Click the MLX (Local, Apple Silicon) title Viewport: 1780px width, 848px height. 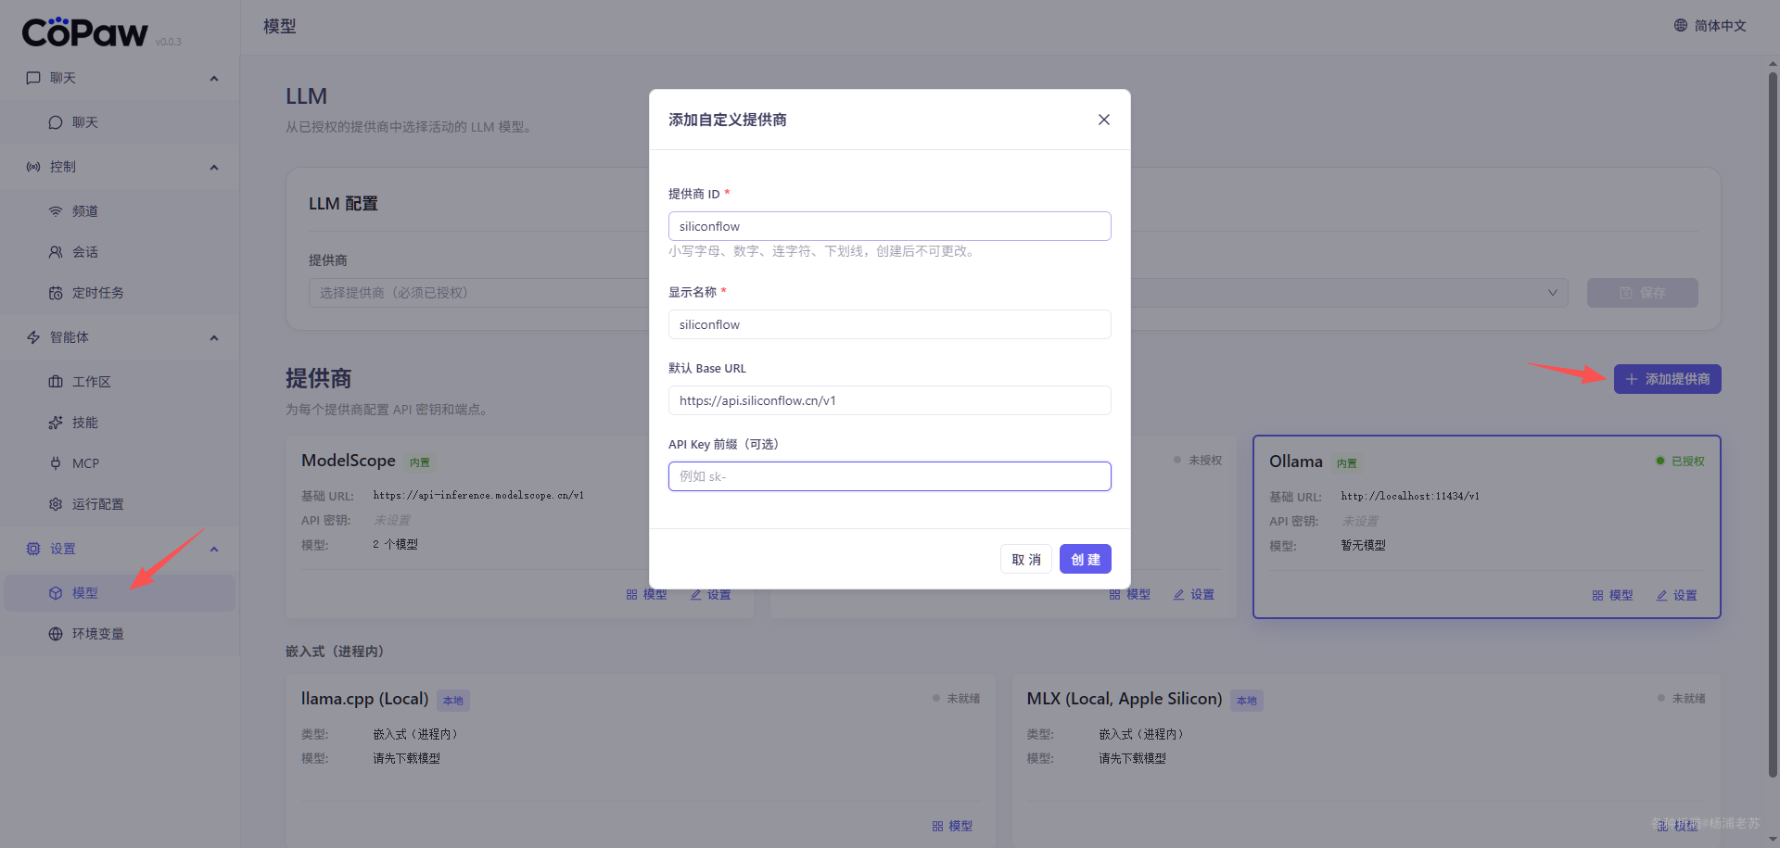pyautogui.click(x=1124, y=699)
